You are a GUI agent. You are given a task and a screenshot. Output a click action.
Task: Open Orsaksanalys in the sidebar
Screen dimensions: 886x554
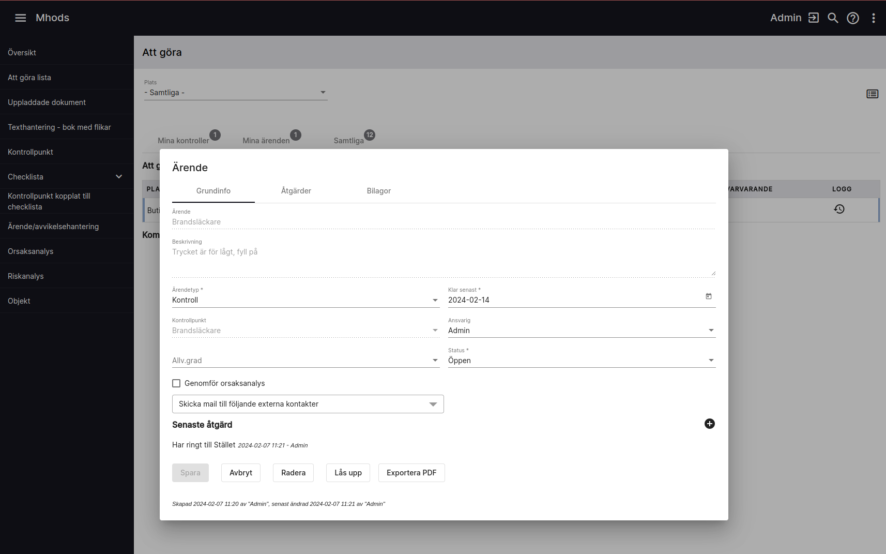67,251
